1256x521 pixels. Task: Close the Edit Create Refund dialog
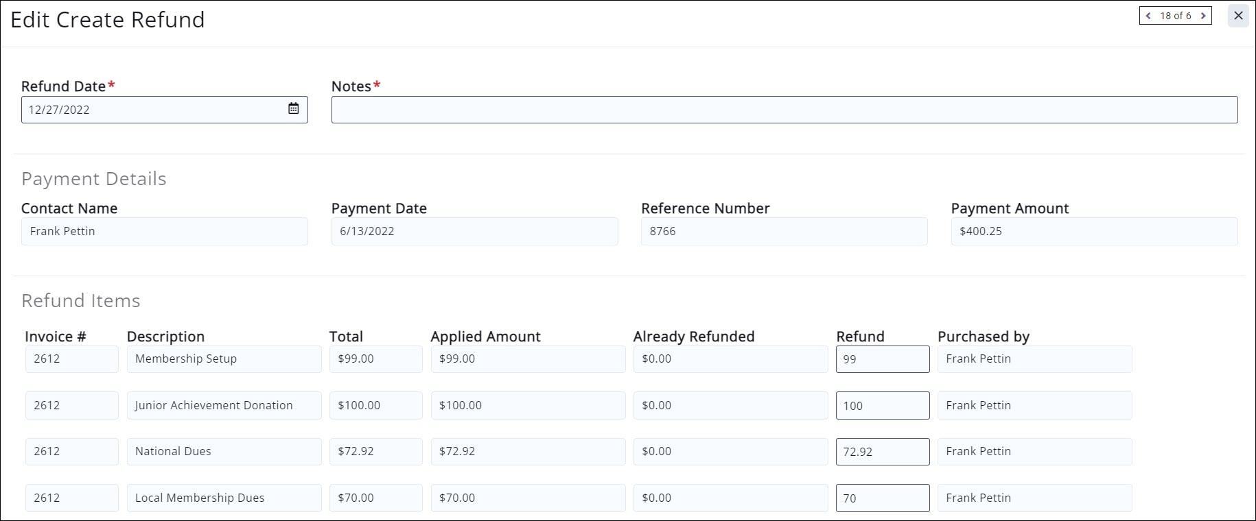point(1238,16)
